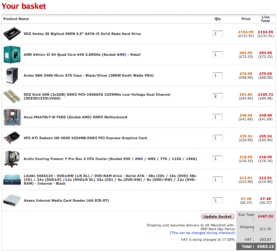Click the Arctic Cooling Freezer image
Image resolution: width=277 pixels, height=251 pixels.
(x=12, y=159)
